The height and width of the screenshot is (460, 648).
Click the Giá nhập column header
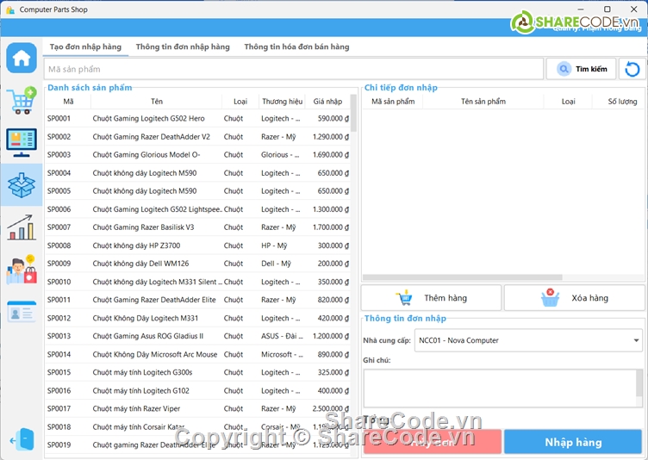point(327,102)
